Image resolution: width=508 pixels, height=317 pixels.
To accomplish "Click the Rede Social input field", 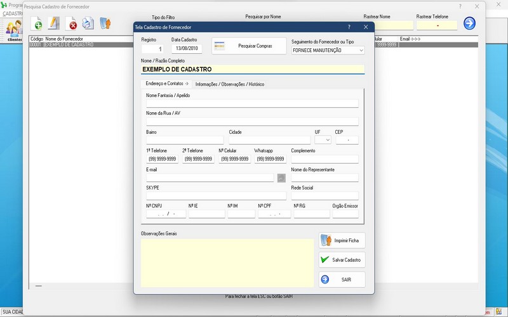I will [324, 196].
